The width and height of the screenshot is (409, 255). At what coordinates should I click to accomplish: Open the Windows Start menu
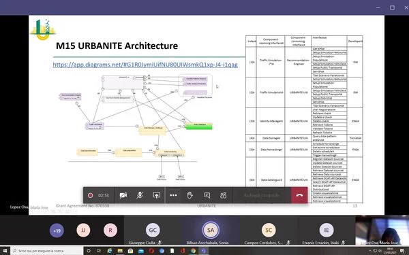click(5, 251)
